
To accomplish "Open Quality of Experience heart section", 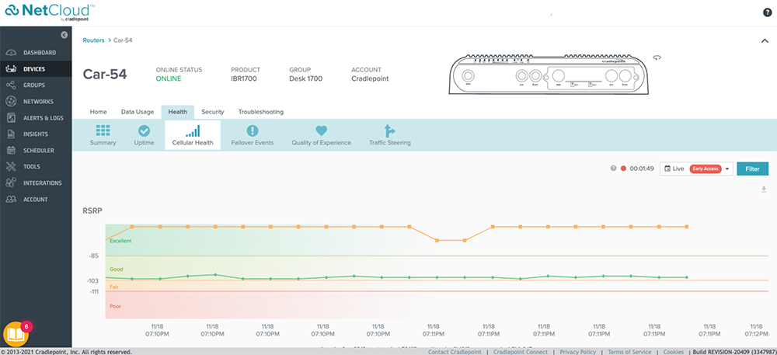I will (x=321, y=135).
